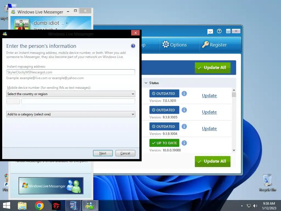This screenshot has width=281, height=211.
Task: Click the dumb idiot display name dropdown arrow
Action: tap(67, 23)
